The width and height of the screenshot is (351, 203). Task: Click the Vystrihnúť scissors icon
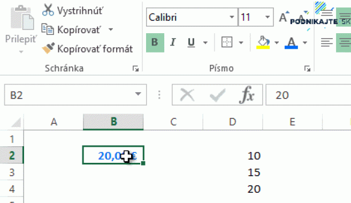48,10
